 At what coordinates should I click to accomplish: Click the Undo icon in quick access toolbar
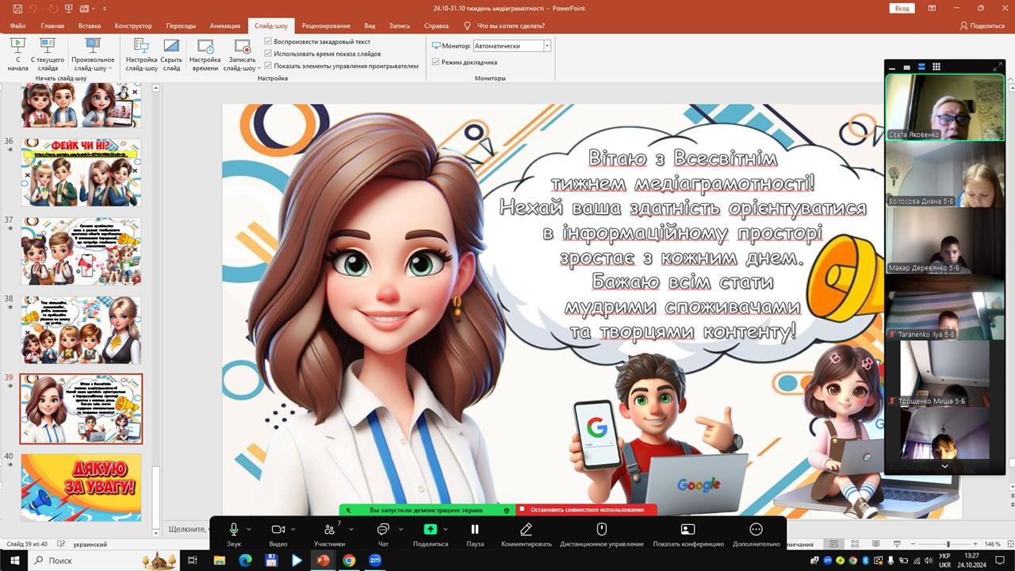[33, 8]
